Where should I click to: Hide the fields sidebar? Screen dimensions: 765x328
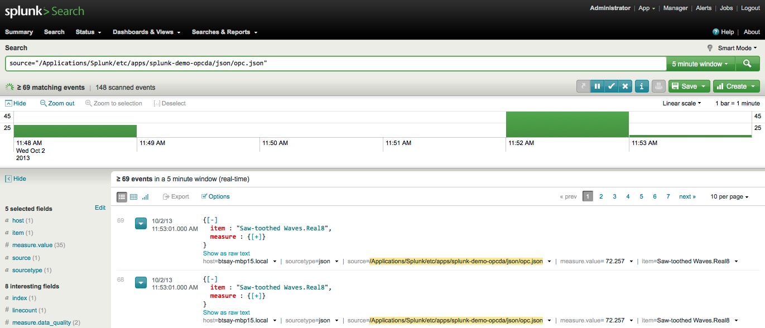click(x=16, y=179)
